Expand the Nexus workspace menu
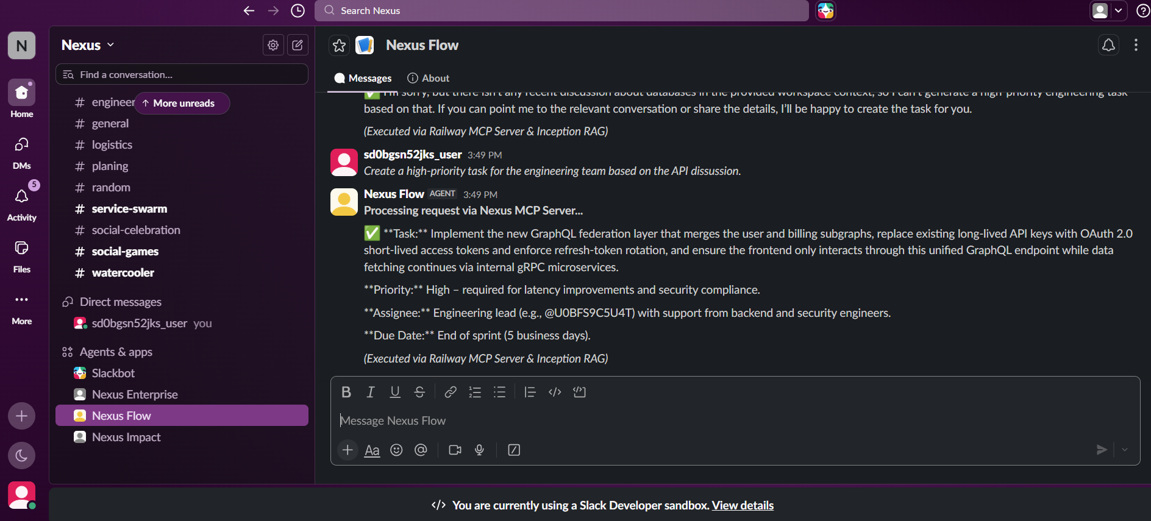1151x521 pixels. [88, 45]
